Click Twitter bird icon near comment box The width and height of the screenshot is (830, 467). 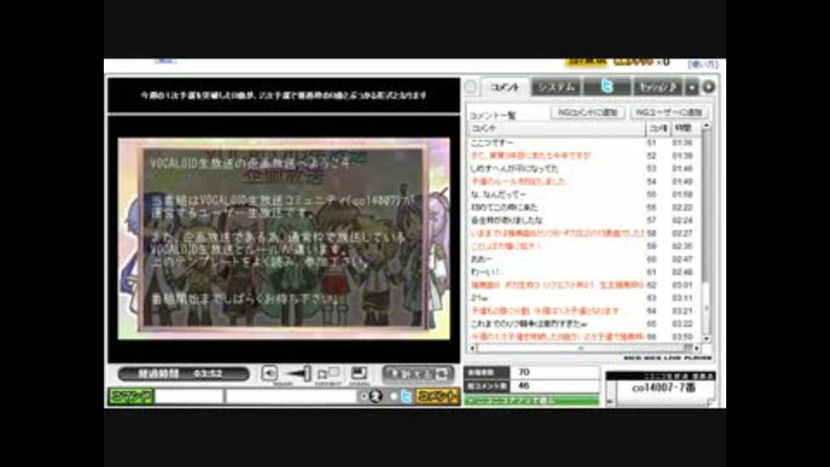tap(406, 396)
